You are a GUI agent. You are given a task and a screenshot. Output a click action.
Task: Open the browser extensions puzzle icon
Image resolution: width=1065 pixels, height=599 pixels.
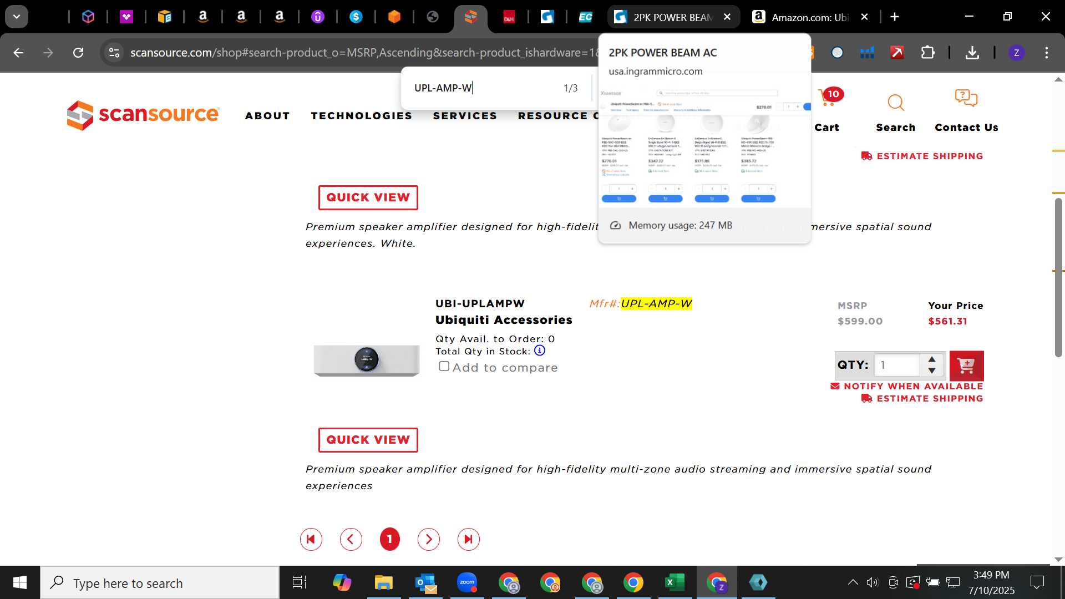(x=928, y=53)
